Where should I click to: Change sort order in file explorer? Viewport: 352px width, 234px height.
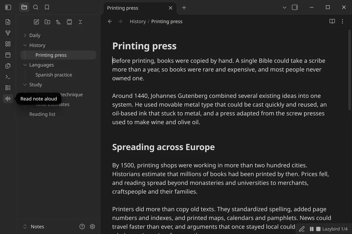[58, 22]
